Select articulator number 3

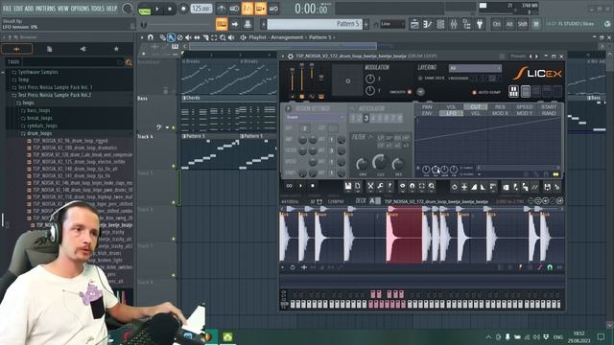point(366,118)
